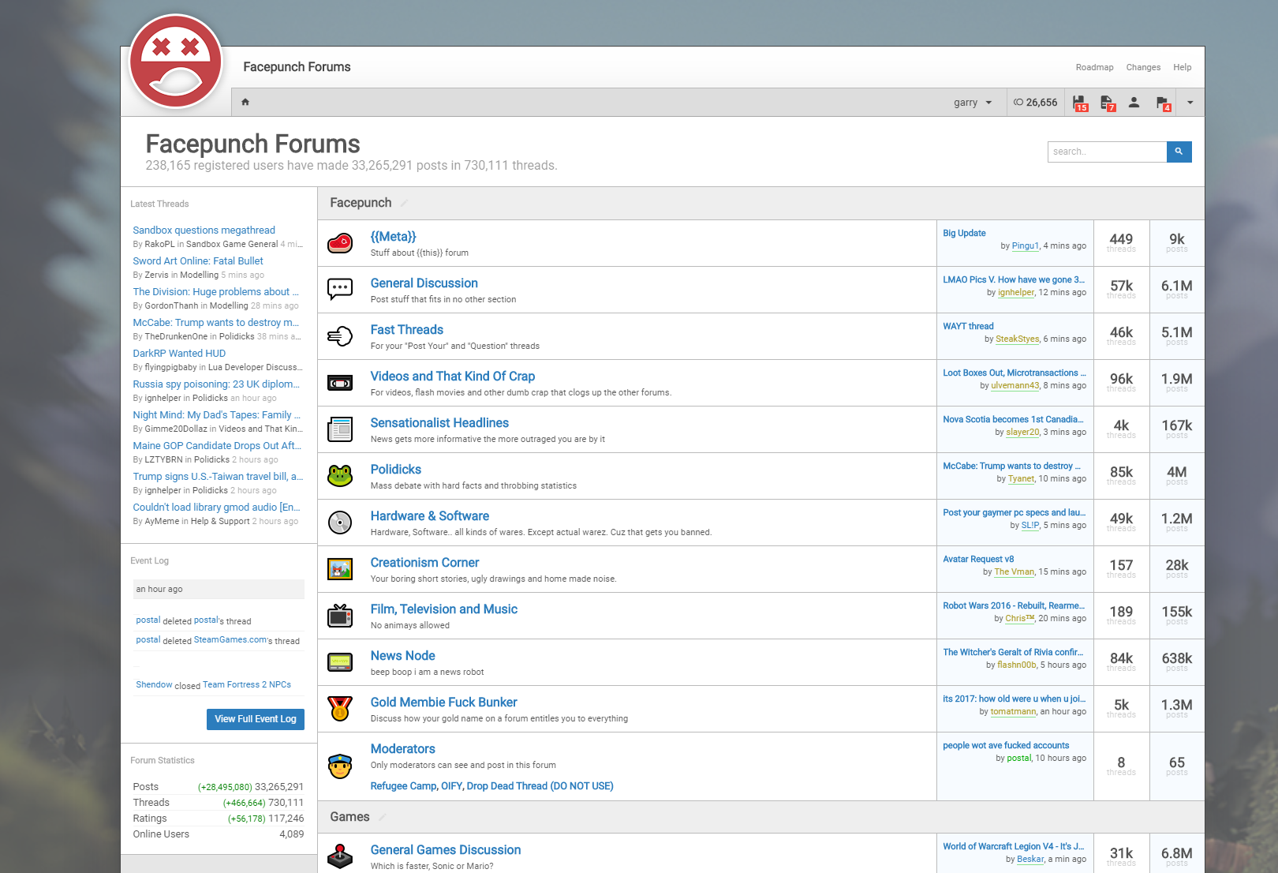Open user Pingu1's profile link
1278x873 pixels.
[x=1025, y=246]
